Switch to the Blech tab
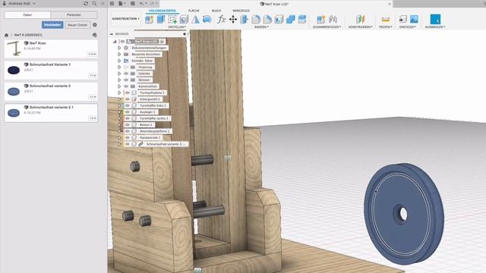 click(x=216, y=11)
